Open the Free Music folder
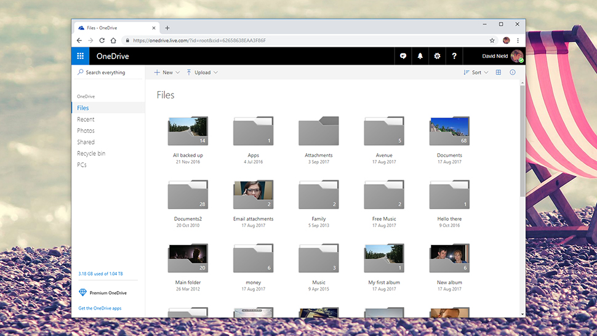The width and height of the screenshot is (597, 336). [x=384, y=194]
